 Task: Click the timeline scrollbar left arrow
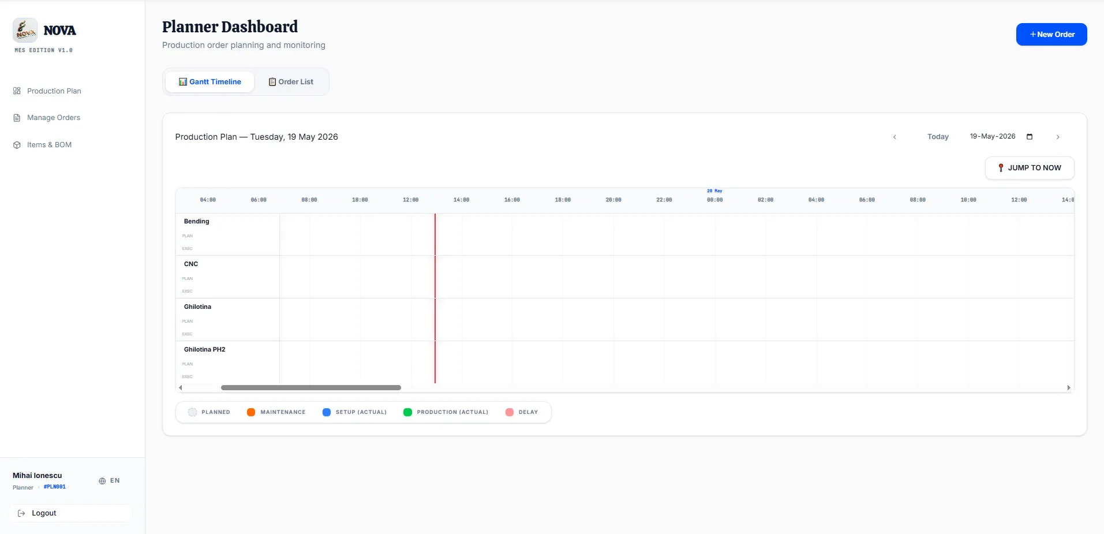pyautogui.click(x=181, y=388)
